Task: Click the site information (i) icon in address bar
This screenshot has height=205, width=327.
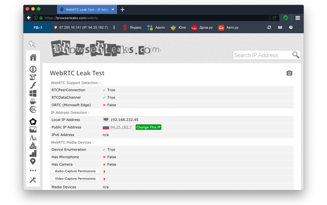Action: pos(36,18)
